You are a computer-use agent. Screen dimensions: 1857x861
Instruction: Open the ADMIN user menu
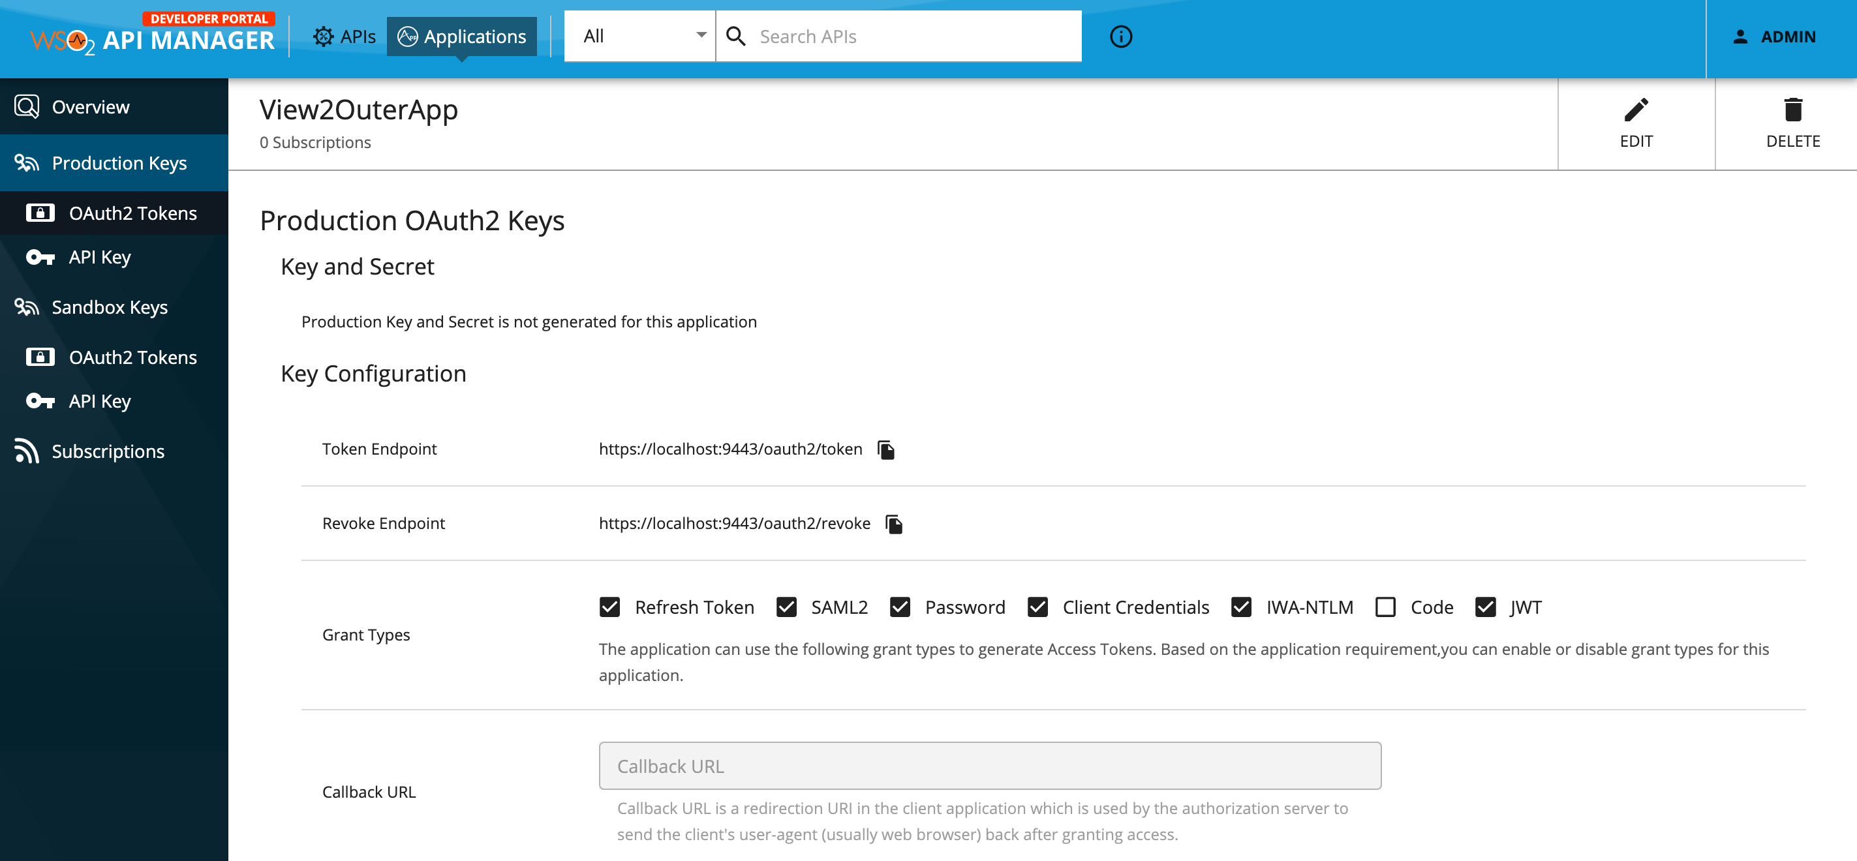pos(1774,37)
